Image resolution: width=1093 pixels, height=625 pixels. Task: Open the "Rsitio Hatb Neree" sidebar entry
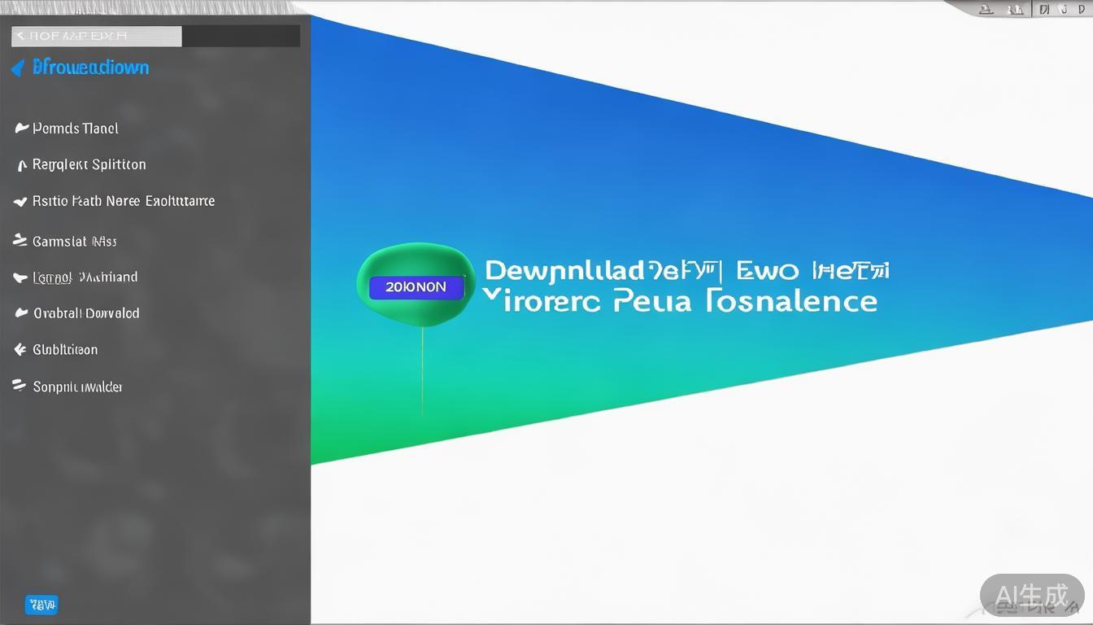click(123, 201)
